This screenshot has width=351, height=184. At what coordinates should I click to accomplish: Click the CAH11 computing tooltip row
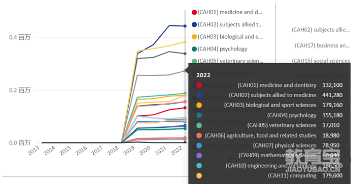tap(269, 175)
